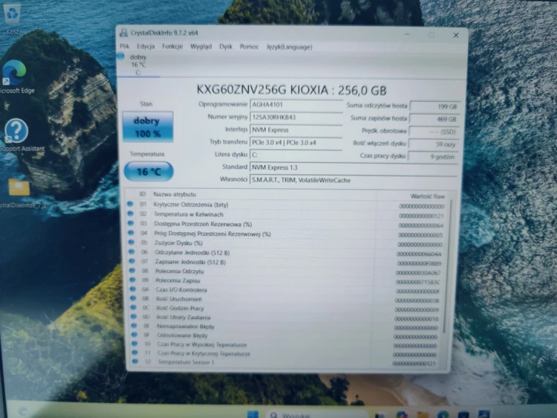Viewport: 557px width, 418px height.
Task: Click the Interfejs field NVM Express
Action: click(x=296, y=130)
